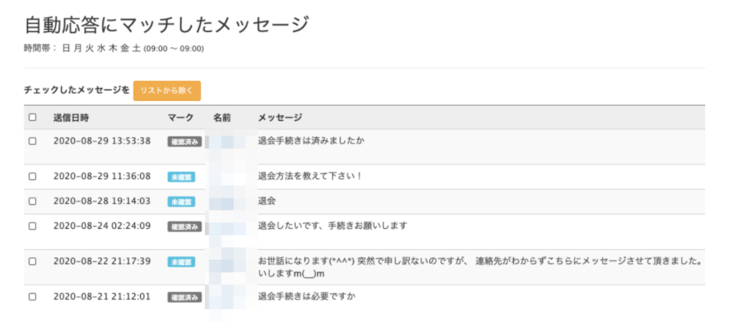Screen dimensions: 738x334
Task: Click 未確認 badge on the 21:17:39 row
Action: click(181, 262)
